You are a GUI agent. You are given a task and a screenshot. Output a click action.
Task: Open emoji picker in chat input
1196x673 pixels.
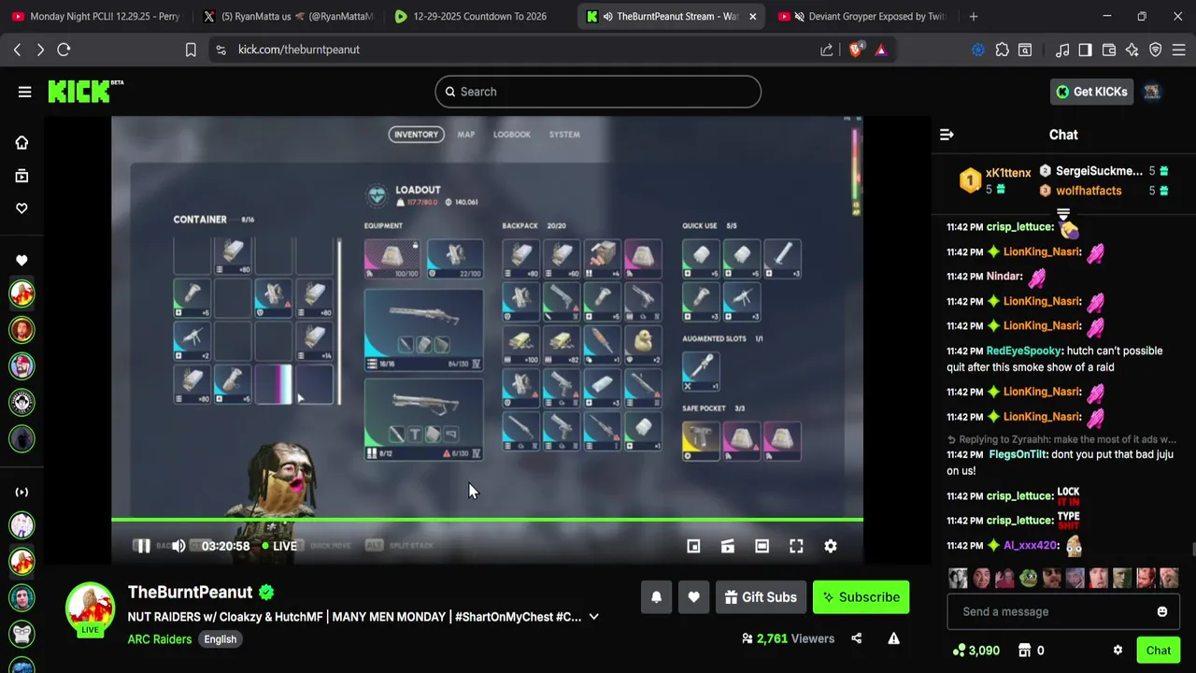(x=1162, y=611)
